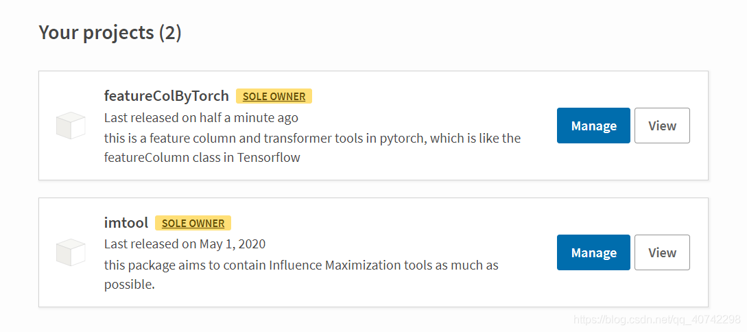747x332 pixels.
Task: Click the imtool Influence Maximization description
Action: tap(301, 265)
